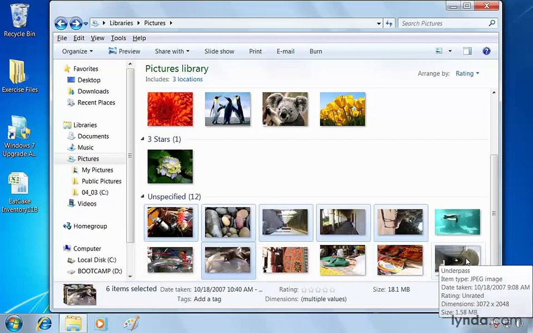Click the E-mail toolbar button

[285, 51]
